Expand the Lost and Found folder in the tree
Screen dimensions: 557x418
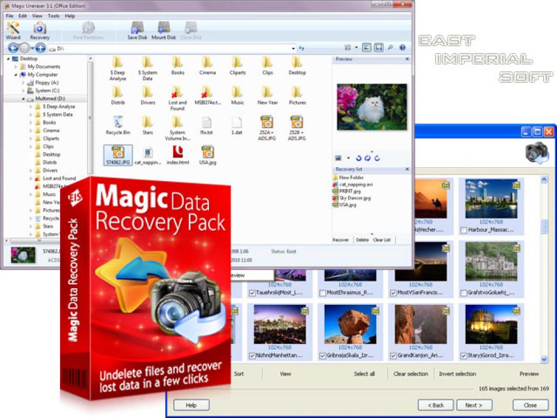click(x=30, y=178)
